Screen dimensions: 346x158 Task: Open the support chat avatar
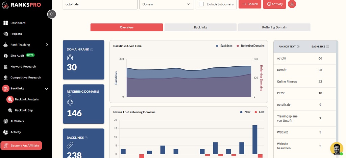[x=337, y=149]
